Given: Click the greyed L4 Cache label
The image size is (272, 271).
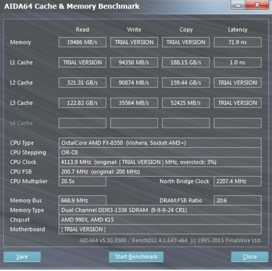Looking at the screenshot, I should tap(21, 123).
